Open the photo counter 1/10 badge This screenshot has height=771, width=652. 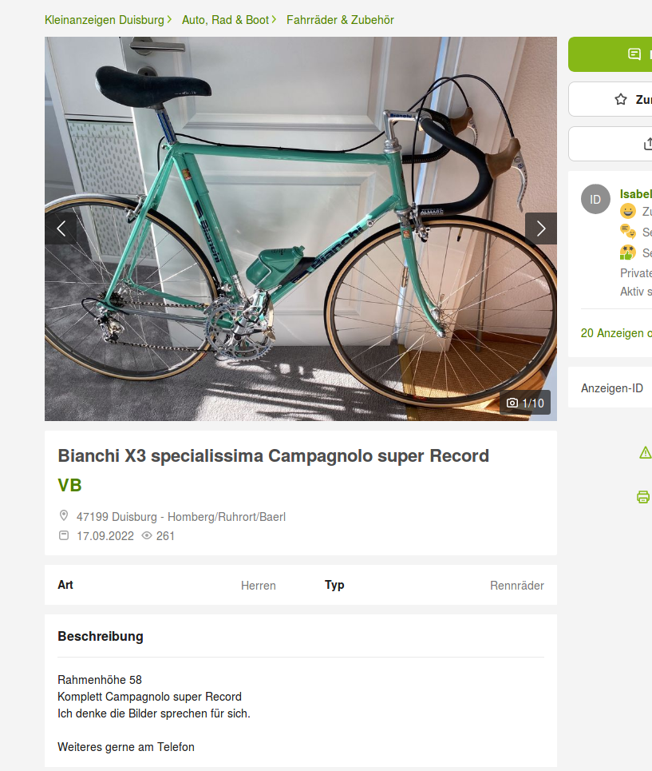click(x=525, y=403)
